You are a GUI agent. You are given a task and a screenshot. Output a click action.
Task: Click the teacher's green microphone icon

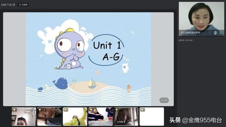point(221,33)
